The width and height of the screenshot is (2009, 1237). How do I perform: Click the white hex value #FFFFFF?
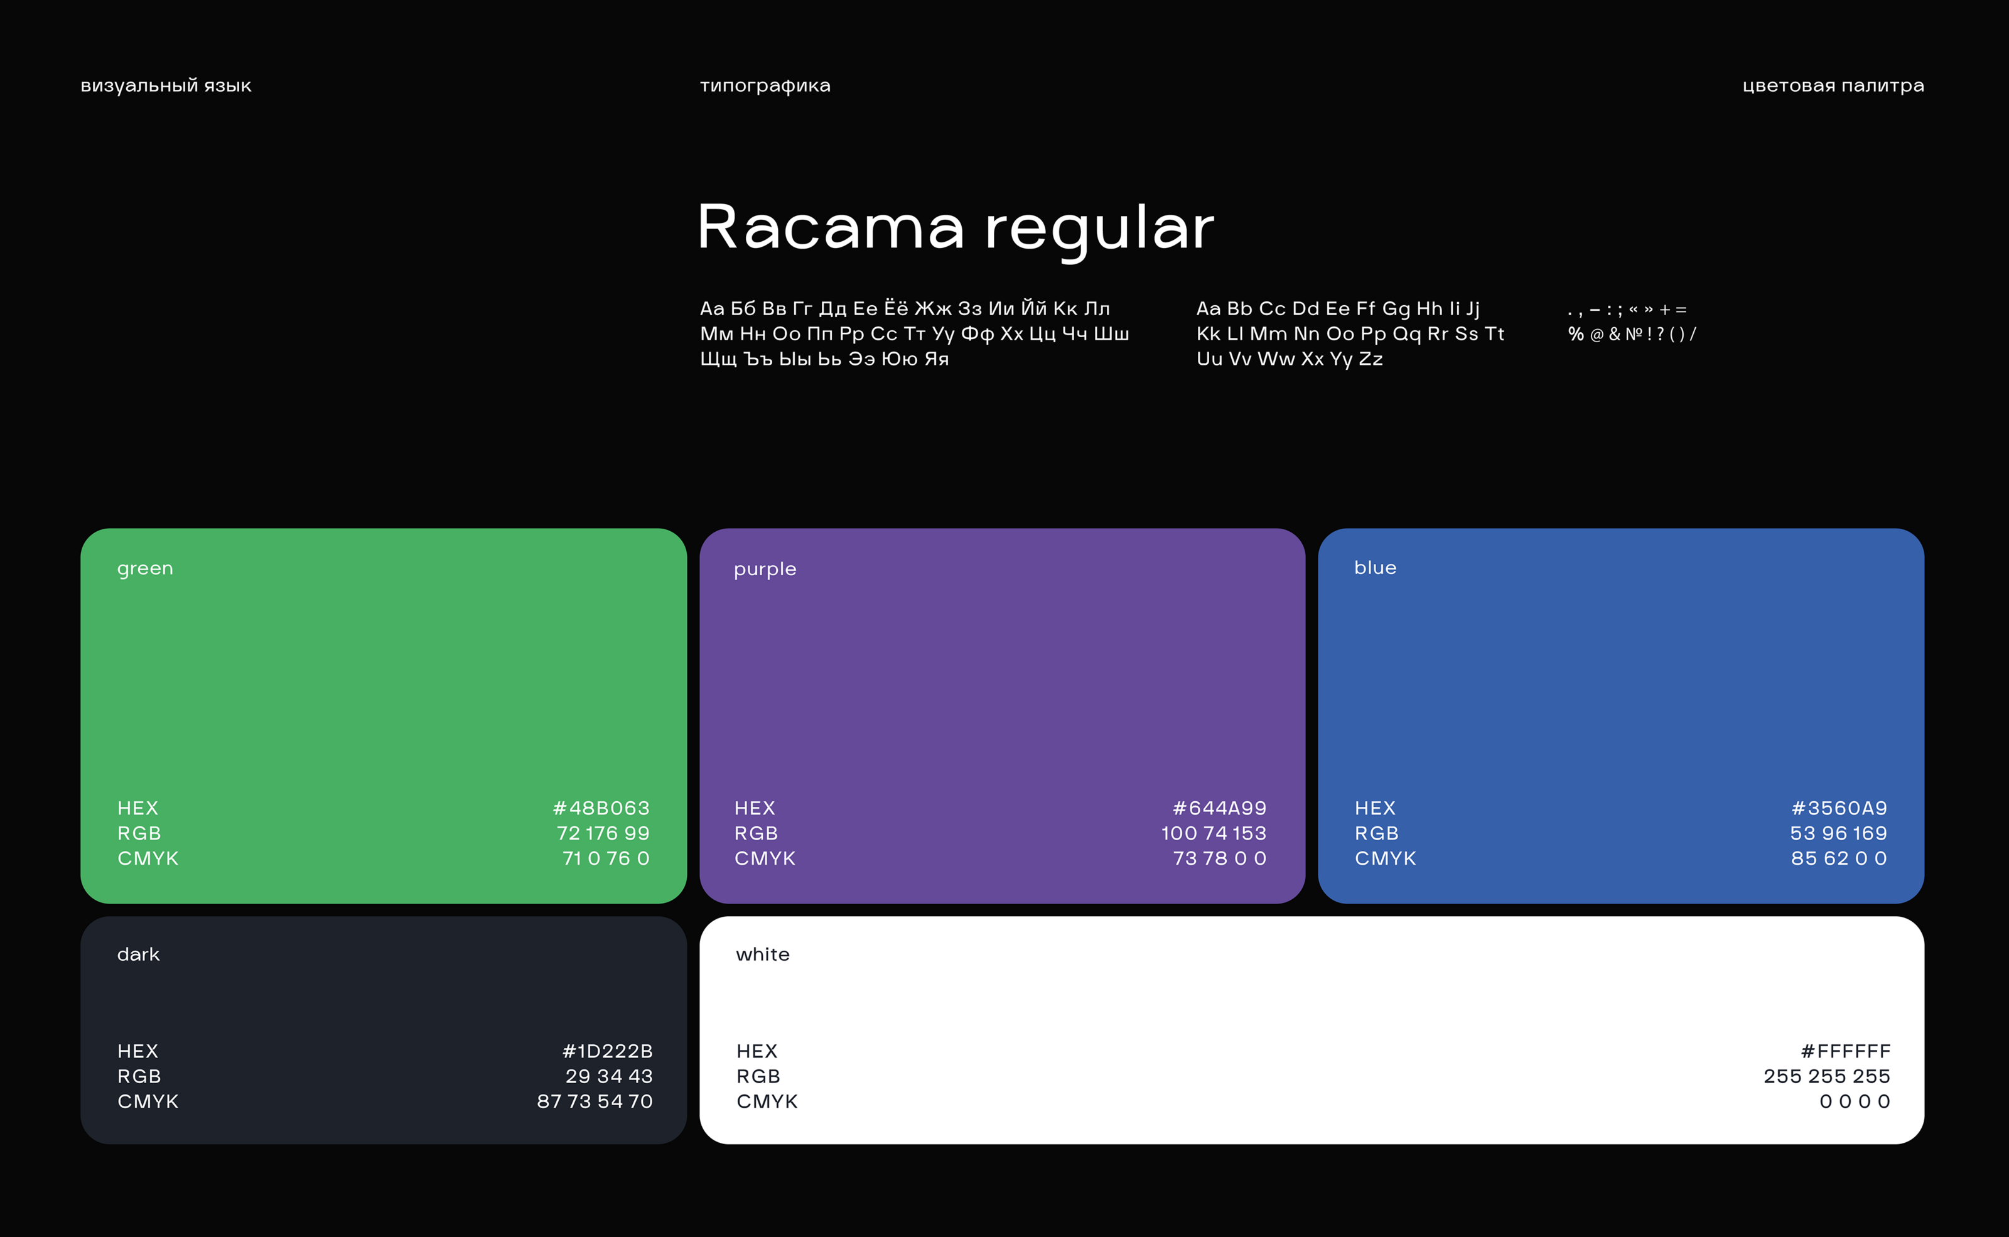[1845, 1051]
